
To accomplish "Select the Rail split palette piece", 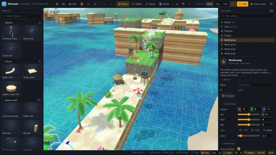I will 32,127.
